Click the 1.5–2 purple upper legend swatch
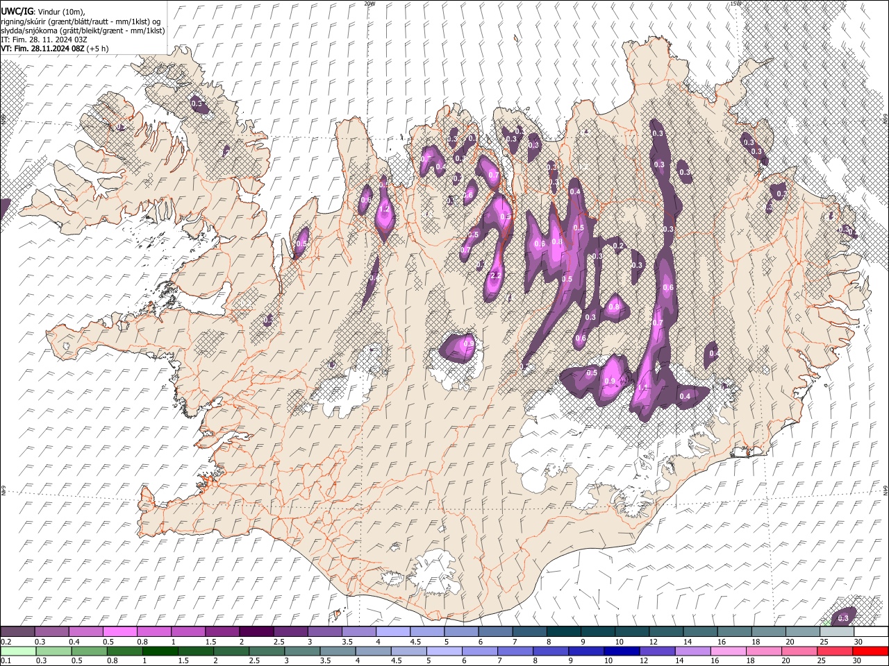The width and height of the screenshot is (889, 666). (222, 631)
